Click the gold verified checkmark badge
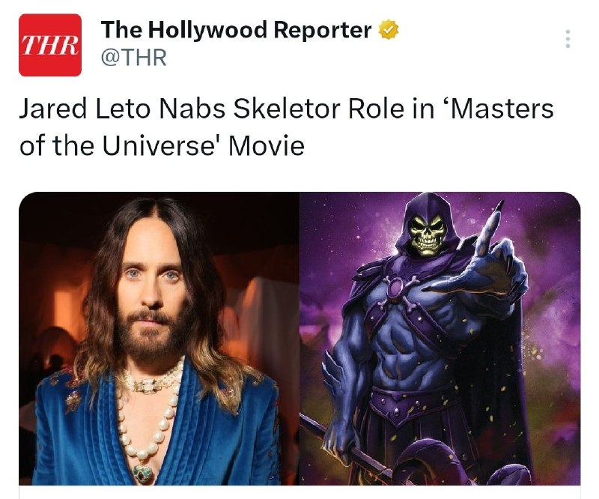Screen dimensions: 599x499 tap(388, 30)
